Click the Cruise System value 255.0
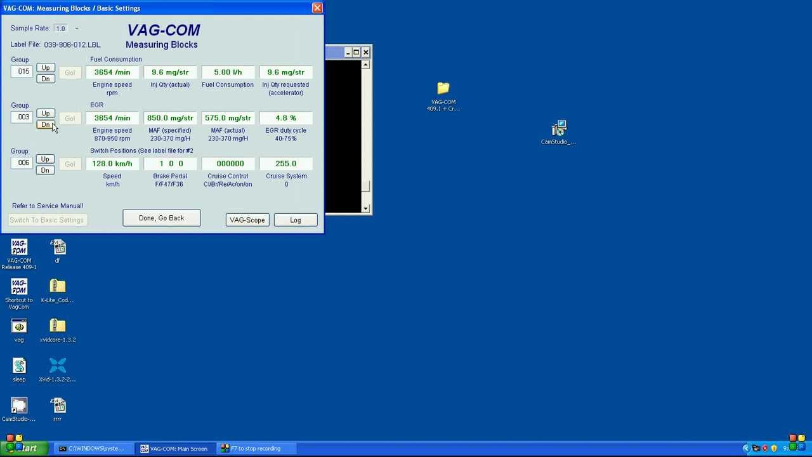This screenshot has height=457, width=812. pyautogui.click(x=285, y=164)
